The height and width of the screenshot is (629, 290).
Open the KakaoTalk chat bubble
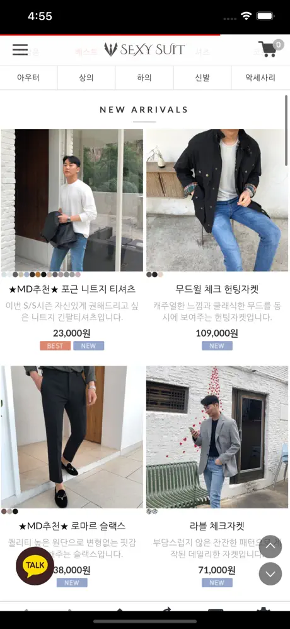click(35, 566)
